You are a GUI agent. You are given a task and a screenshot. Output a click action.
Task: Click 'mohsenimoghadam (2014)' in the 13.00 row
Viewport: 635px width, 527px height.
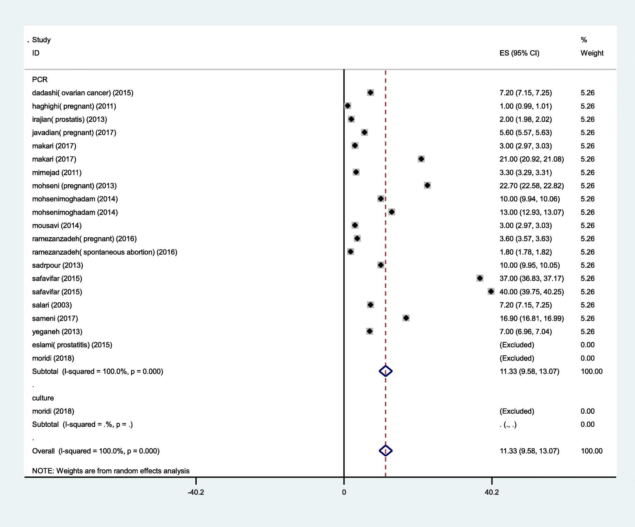75,212
